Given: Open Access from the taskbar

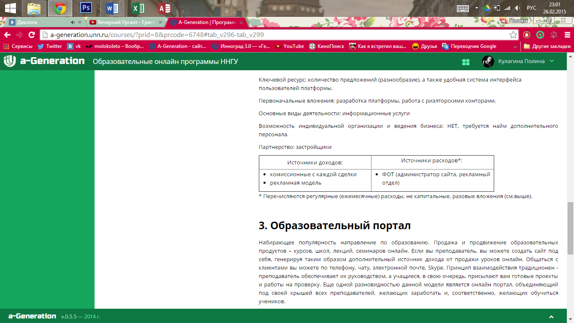Looking at the screenshot, I should click(x=163, y=8).
